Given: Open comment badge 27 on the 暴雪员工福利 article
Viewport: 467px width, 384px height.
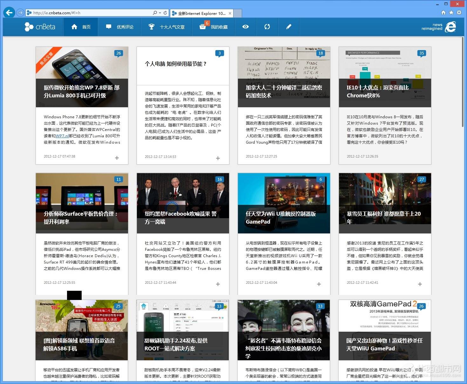Looking at the screenshot, I should [422, 180].
